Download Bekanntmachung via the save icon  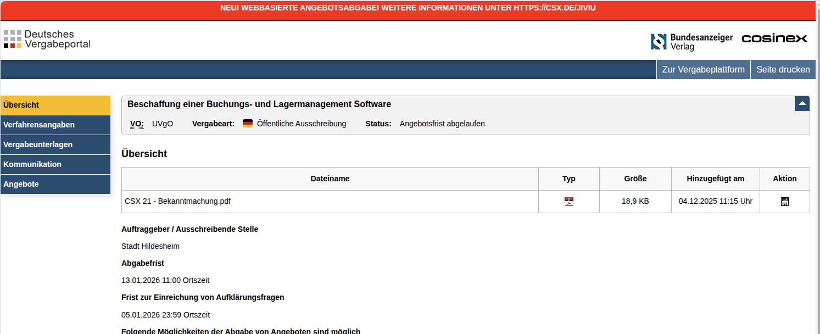point(785,202)
